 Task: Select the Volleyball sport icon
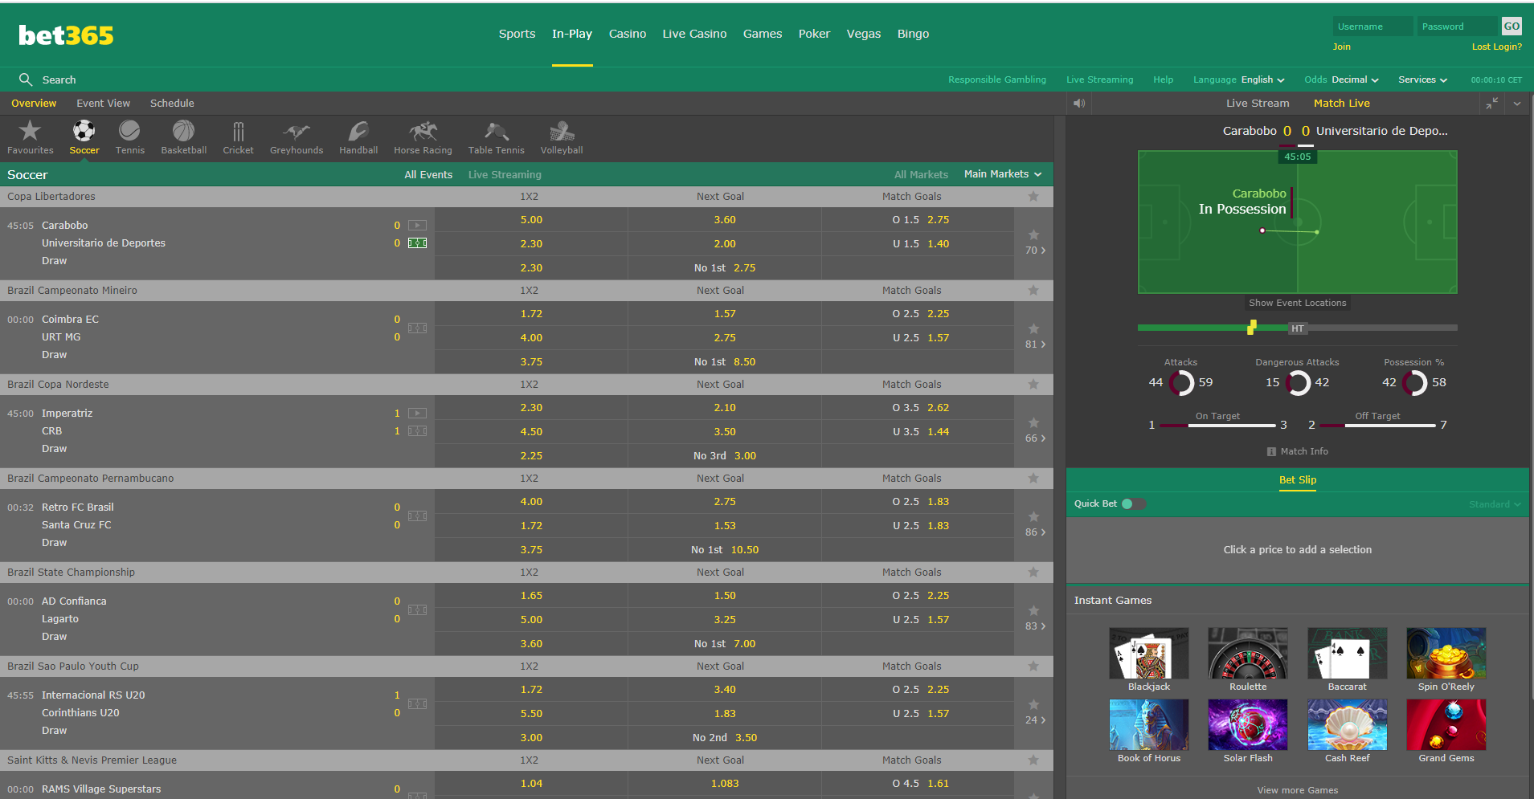pos(562,137)
